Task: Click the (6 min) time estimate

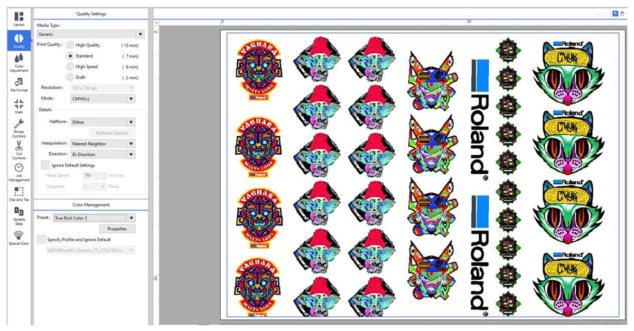Action: click(130, 67)
